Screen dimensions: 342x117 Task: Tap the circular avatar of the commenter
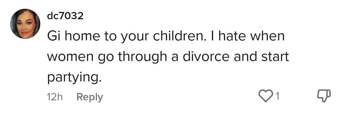pyautogui.click(x=25, y=24)
